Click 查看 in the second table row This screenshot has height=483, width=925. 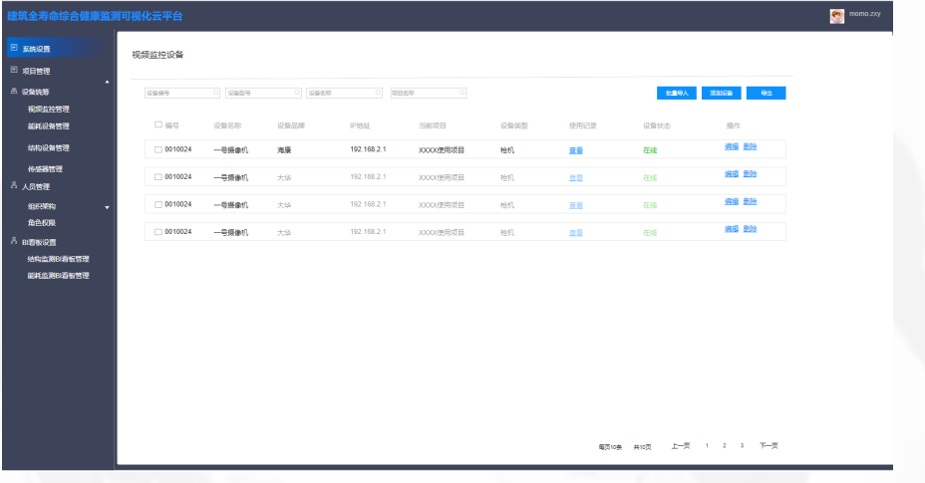(576, 177)
